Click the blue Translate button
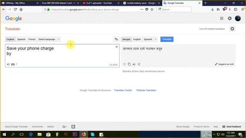 tap(167, 39)
